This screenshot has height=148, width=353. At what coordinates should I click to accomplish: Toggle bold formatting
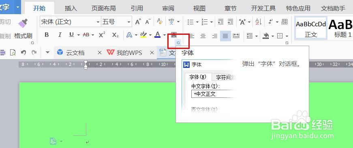pyautogui.click(x=47, y=35)
